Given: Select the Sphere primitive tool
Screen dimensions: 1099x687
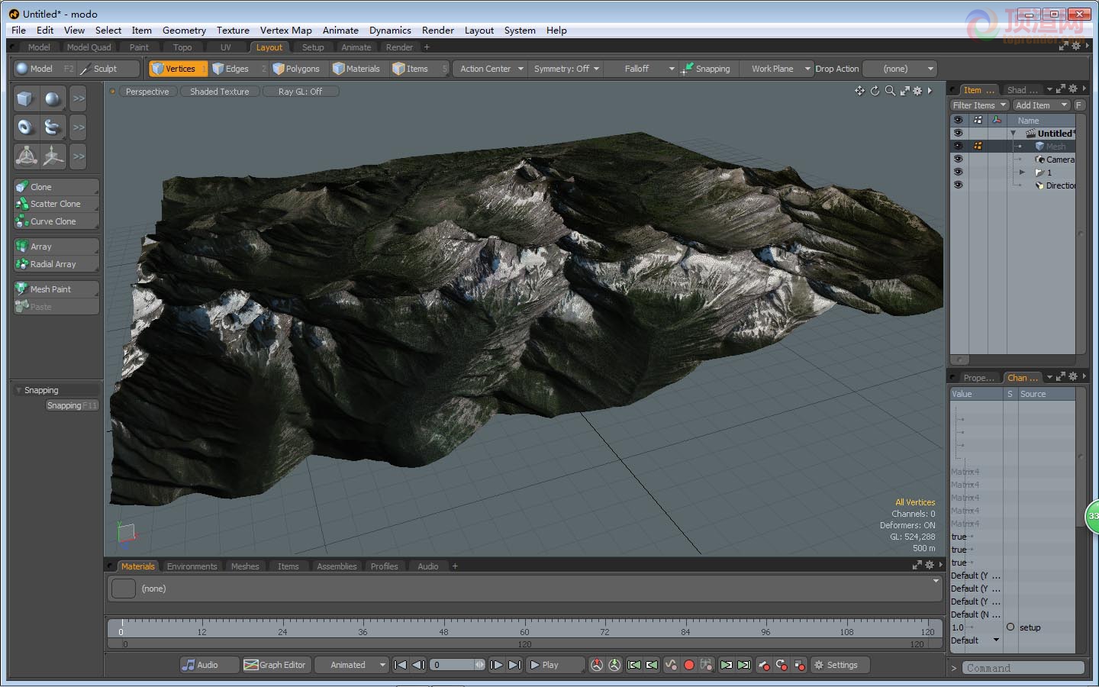Looking at the screenshot, I should coord(53,98).
